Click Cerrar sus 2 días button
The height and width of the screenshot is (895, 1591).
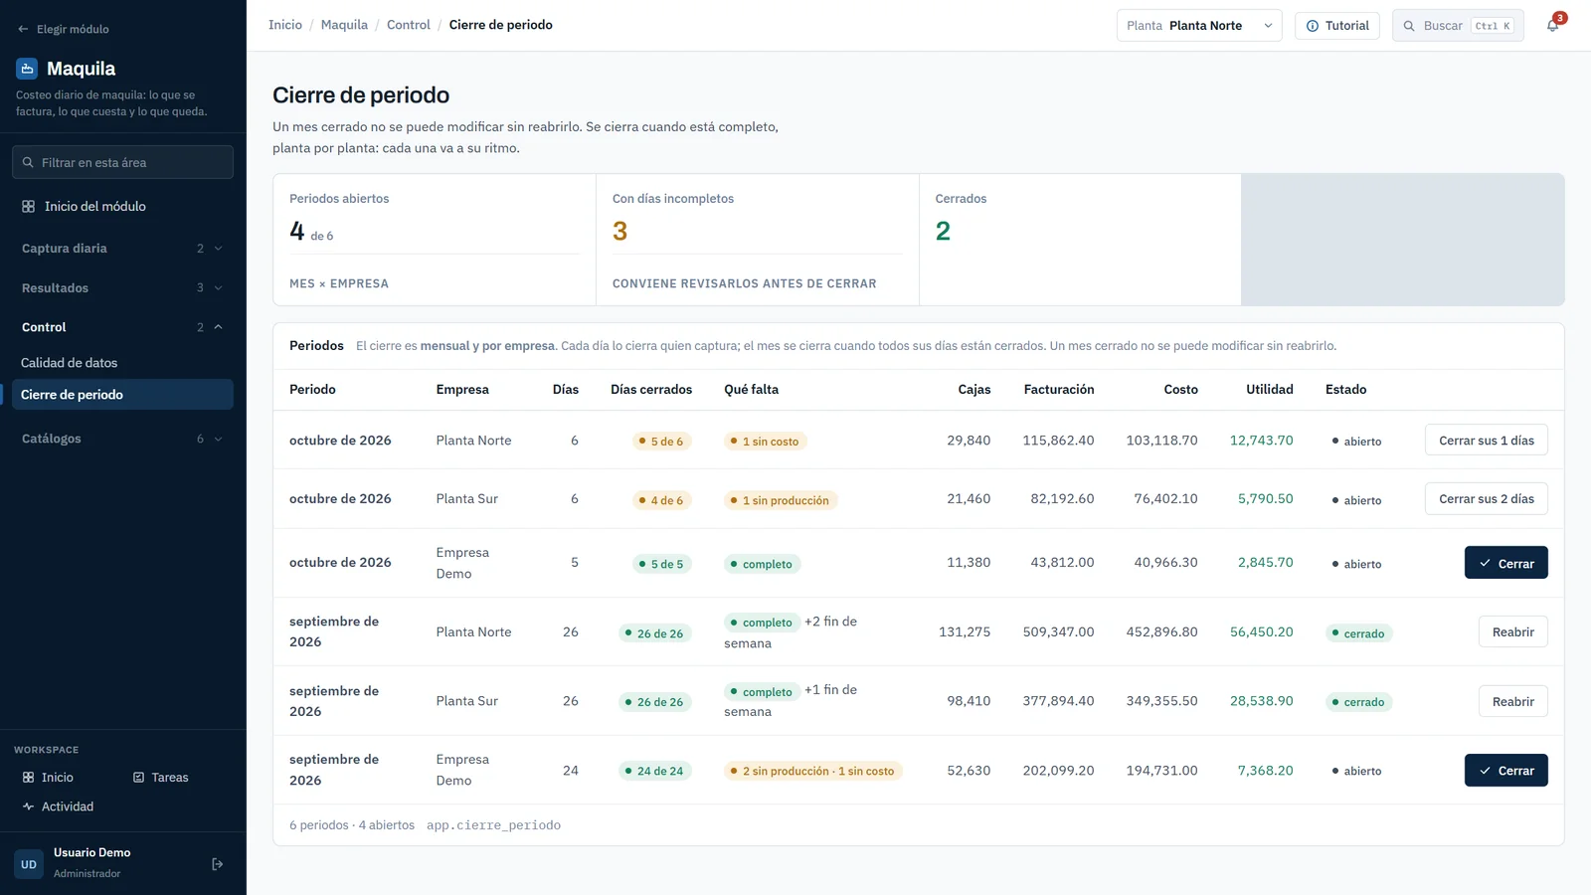click(x=1486, y=499)
